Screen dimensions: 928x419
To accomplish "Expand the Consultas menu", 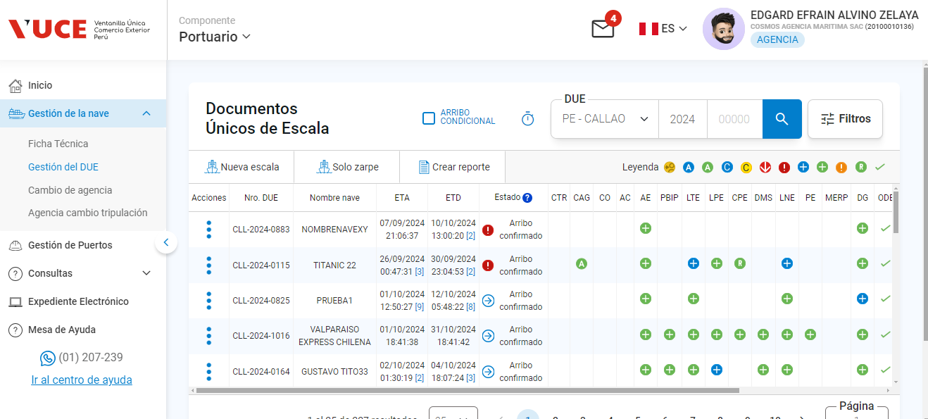I will coord(146,273).
